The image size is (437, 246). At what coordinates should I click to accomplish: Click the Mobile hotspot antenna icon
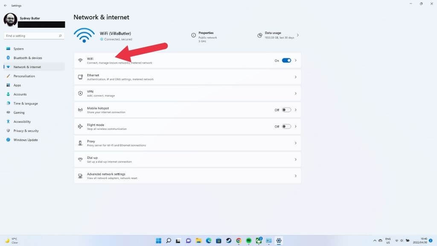80,110
